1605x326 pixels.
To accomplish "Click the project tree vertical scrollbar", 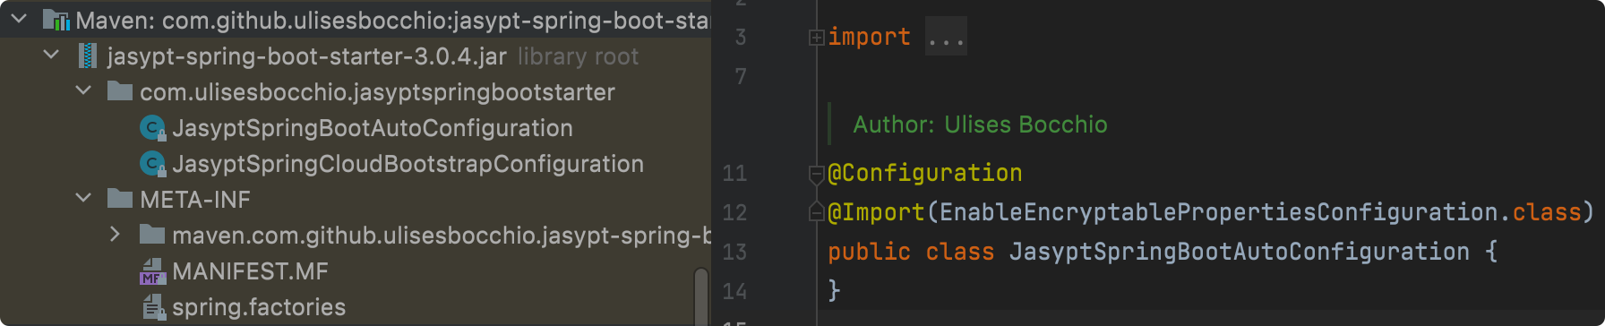I will pyautogui.click(x=701, y=296).
